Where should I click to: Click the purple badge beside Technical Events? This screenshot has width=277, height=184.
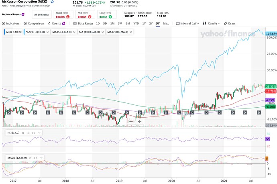coord(23,14)
